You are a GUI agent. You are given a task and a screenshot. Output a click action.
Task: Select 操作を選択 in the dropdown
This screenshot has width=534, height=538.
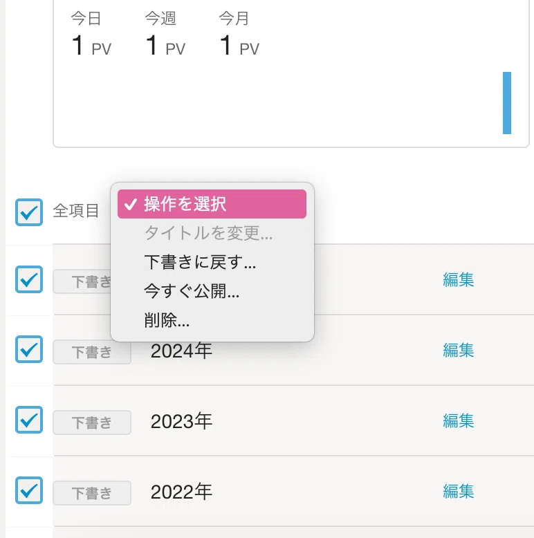coord(212,204)
